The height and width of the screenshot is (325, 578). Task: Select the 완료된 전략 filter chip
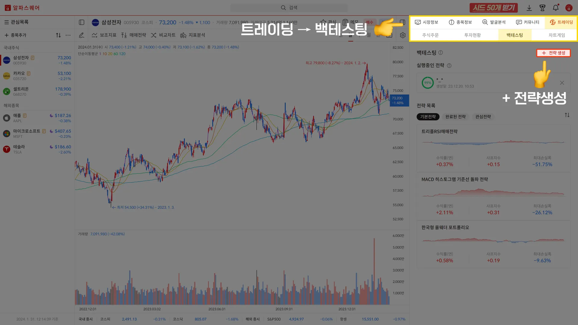(455, 117)
